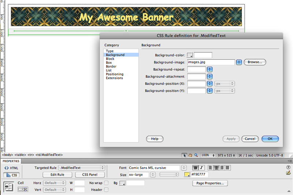Switch Properties panel to HTML mode
This screenshot has width=293, height=195.
tap(11, 168)
